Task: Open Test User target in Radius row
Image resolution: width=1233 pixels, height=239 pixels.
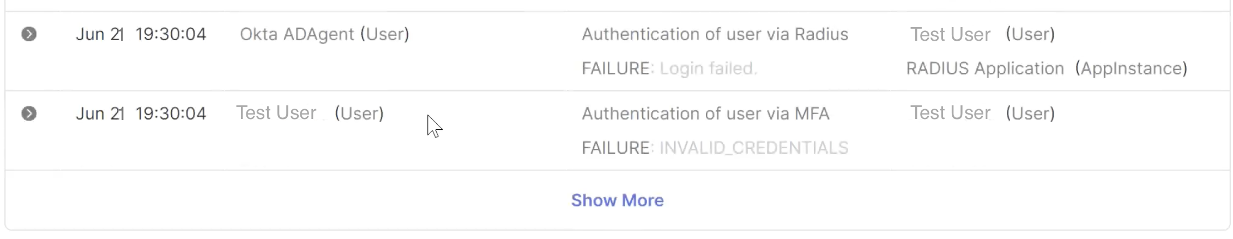Action: click(950, 34)
